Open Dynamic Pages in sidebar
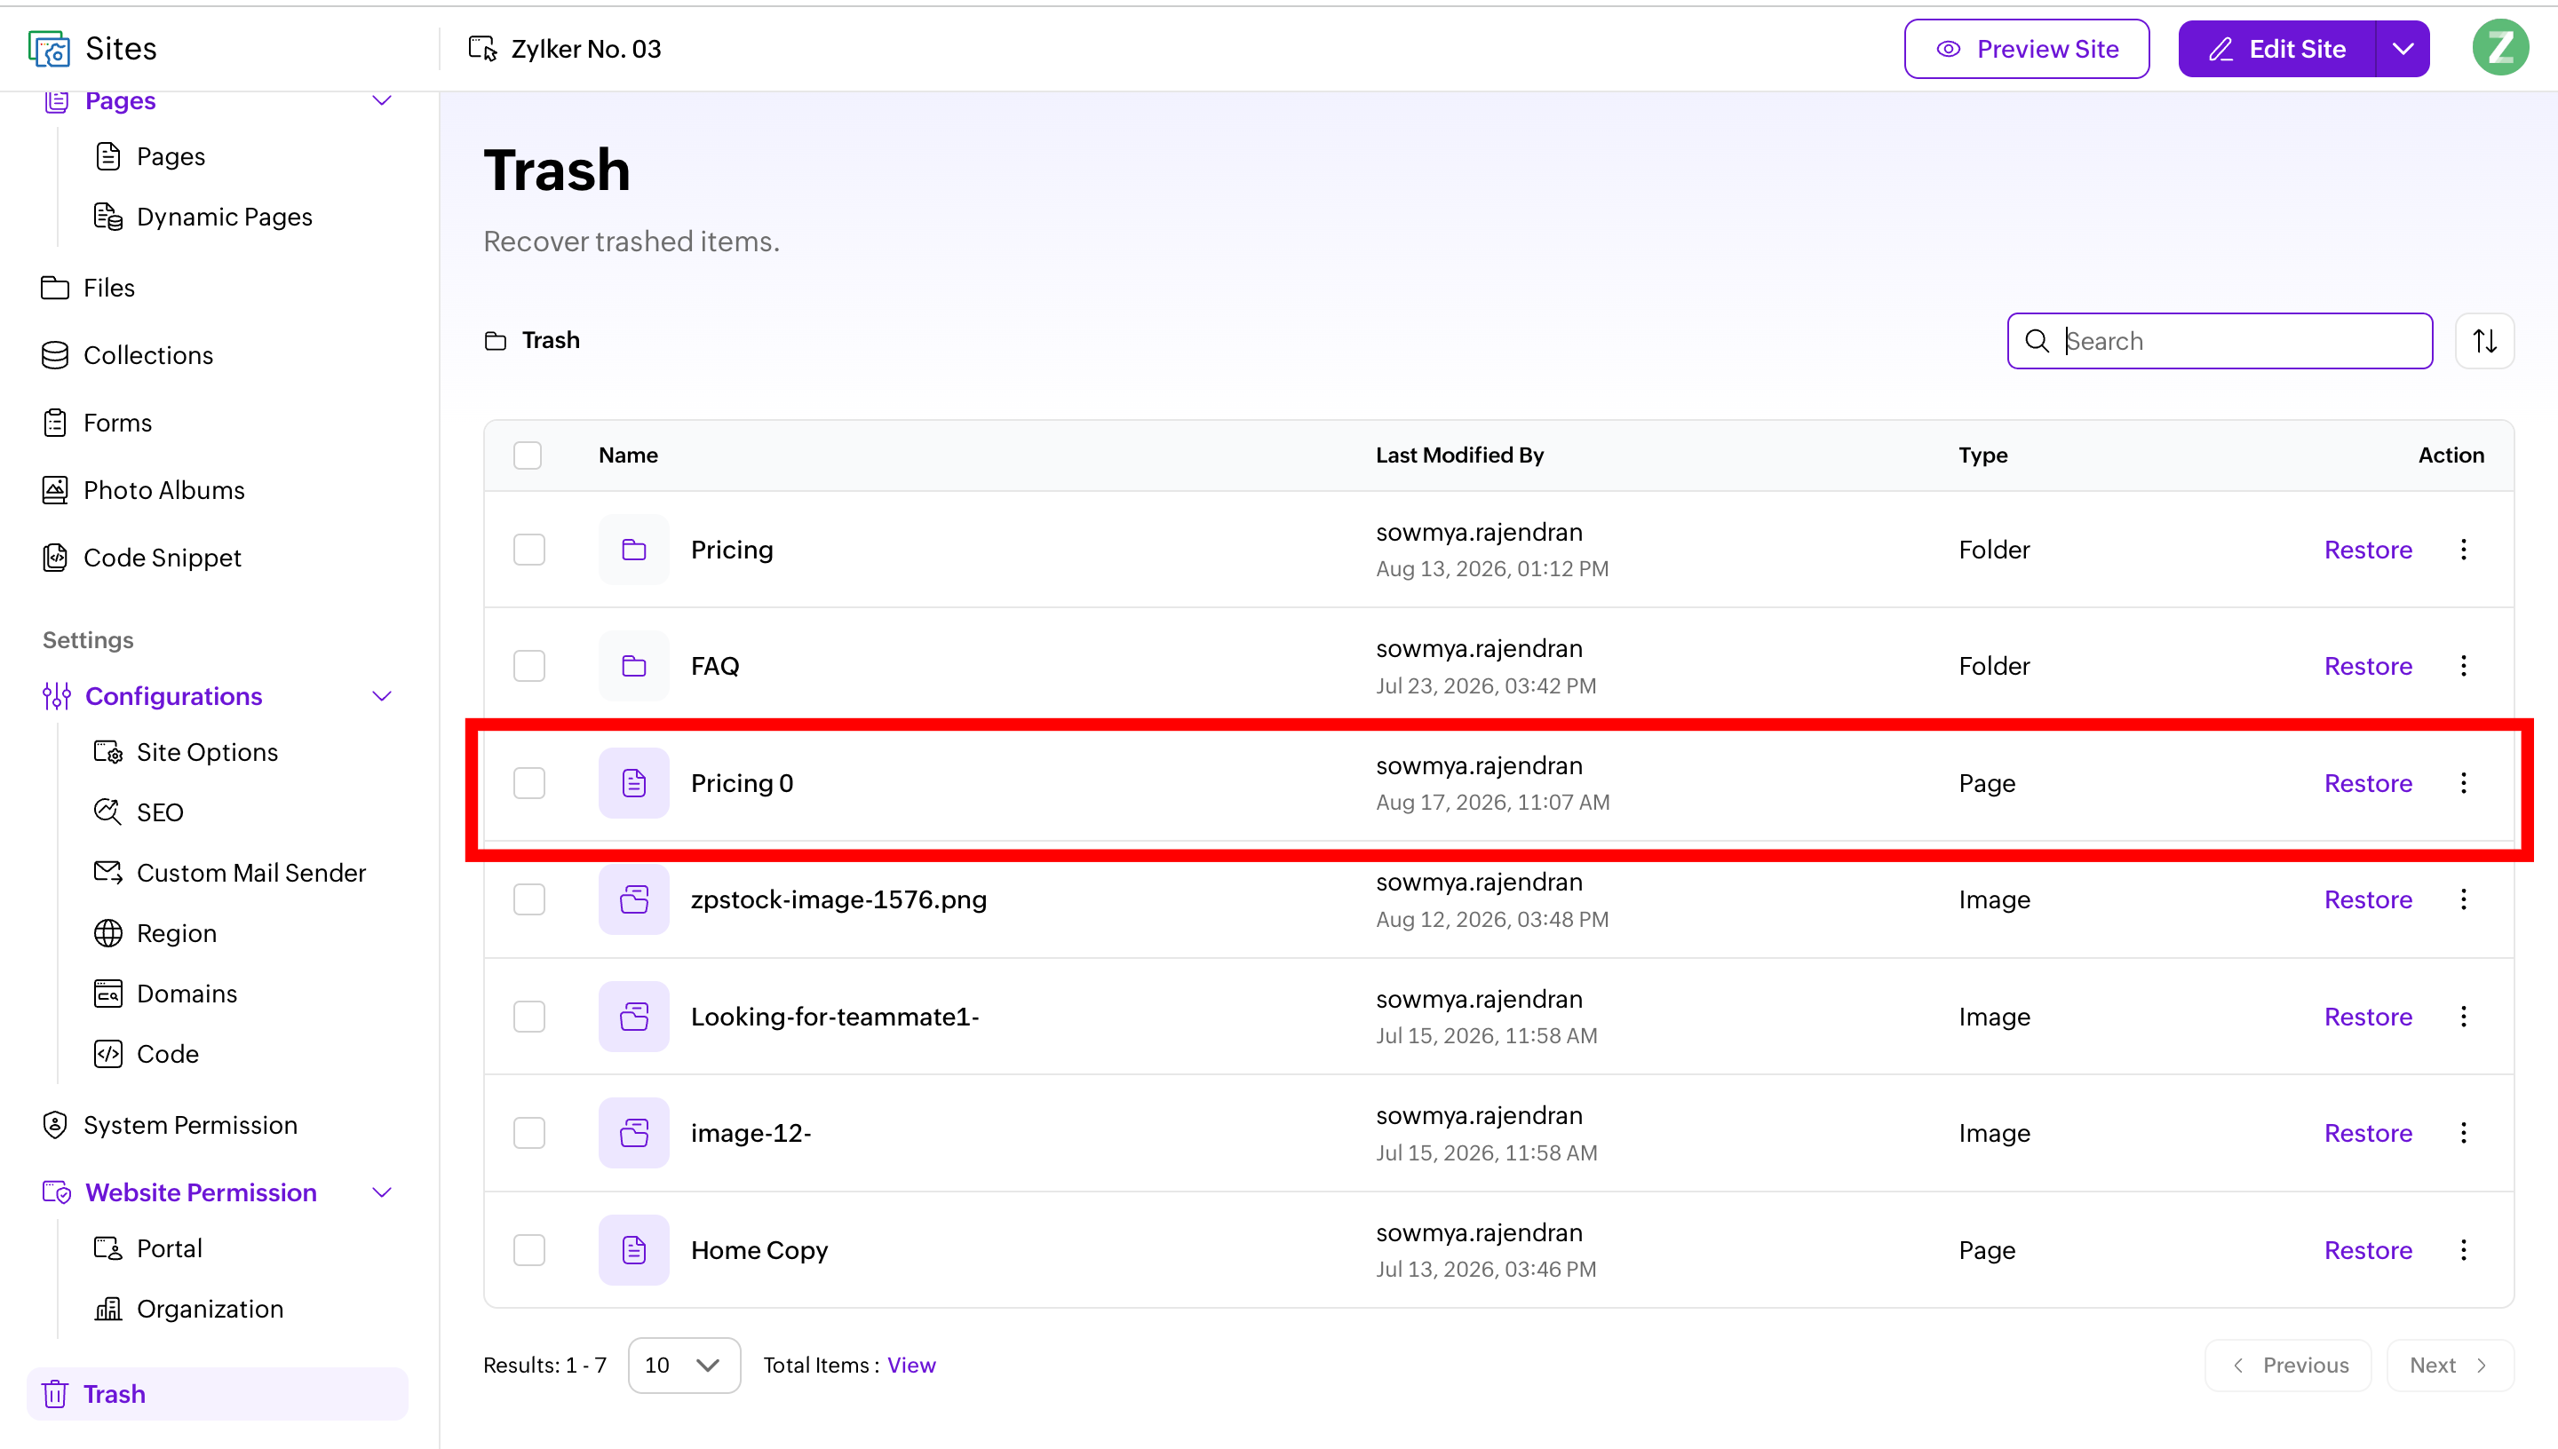Screen dimensions: 2558x1449 pyautogui.click(x=203, y=217)
